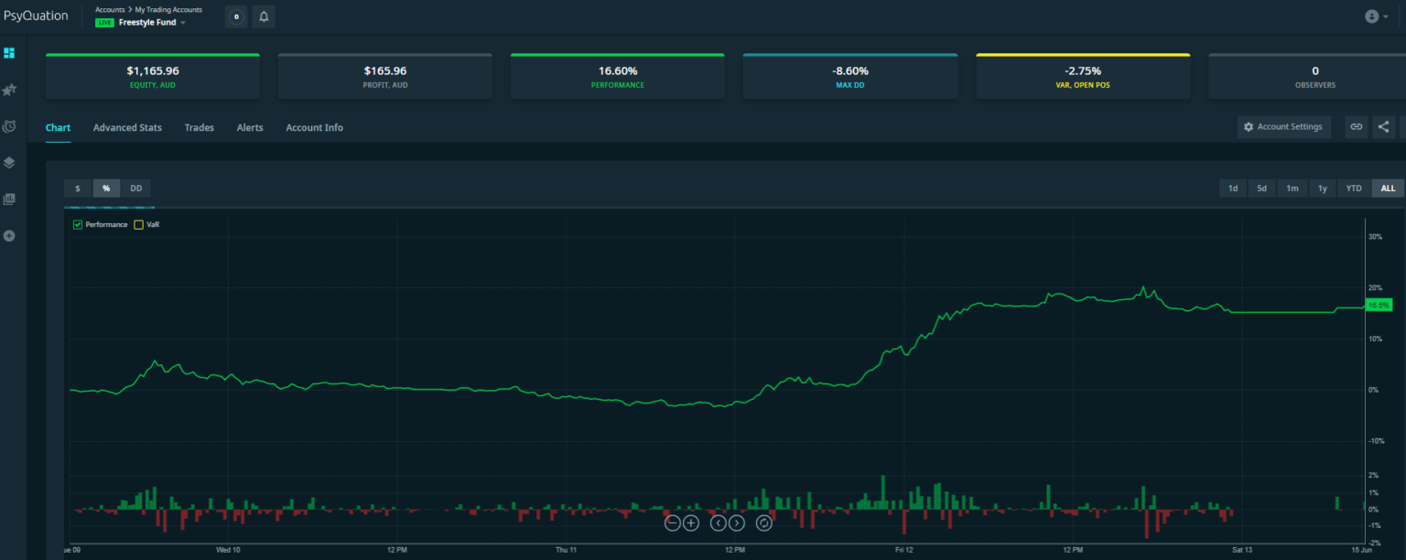Enable the VaR checkbox

coord(139,224)
